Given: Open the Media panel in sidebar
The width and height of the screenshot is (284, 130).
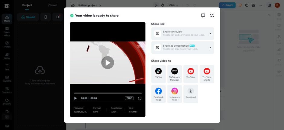Looking at the screenshot, I should (x=7, y=19).
